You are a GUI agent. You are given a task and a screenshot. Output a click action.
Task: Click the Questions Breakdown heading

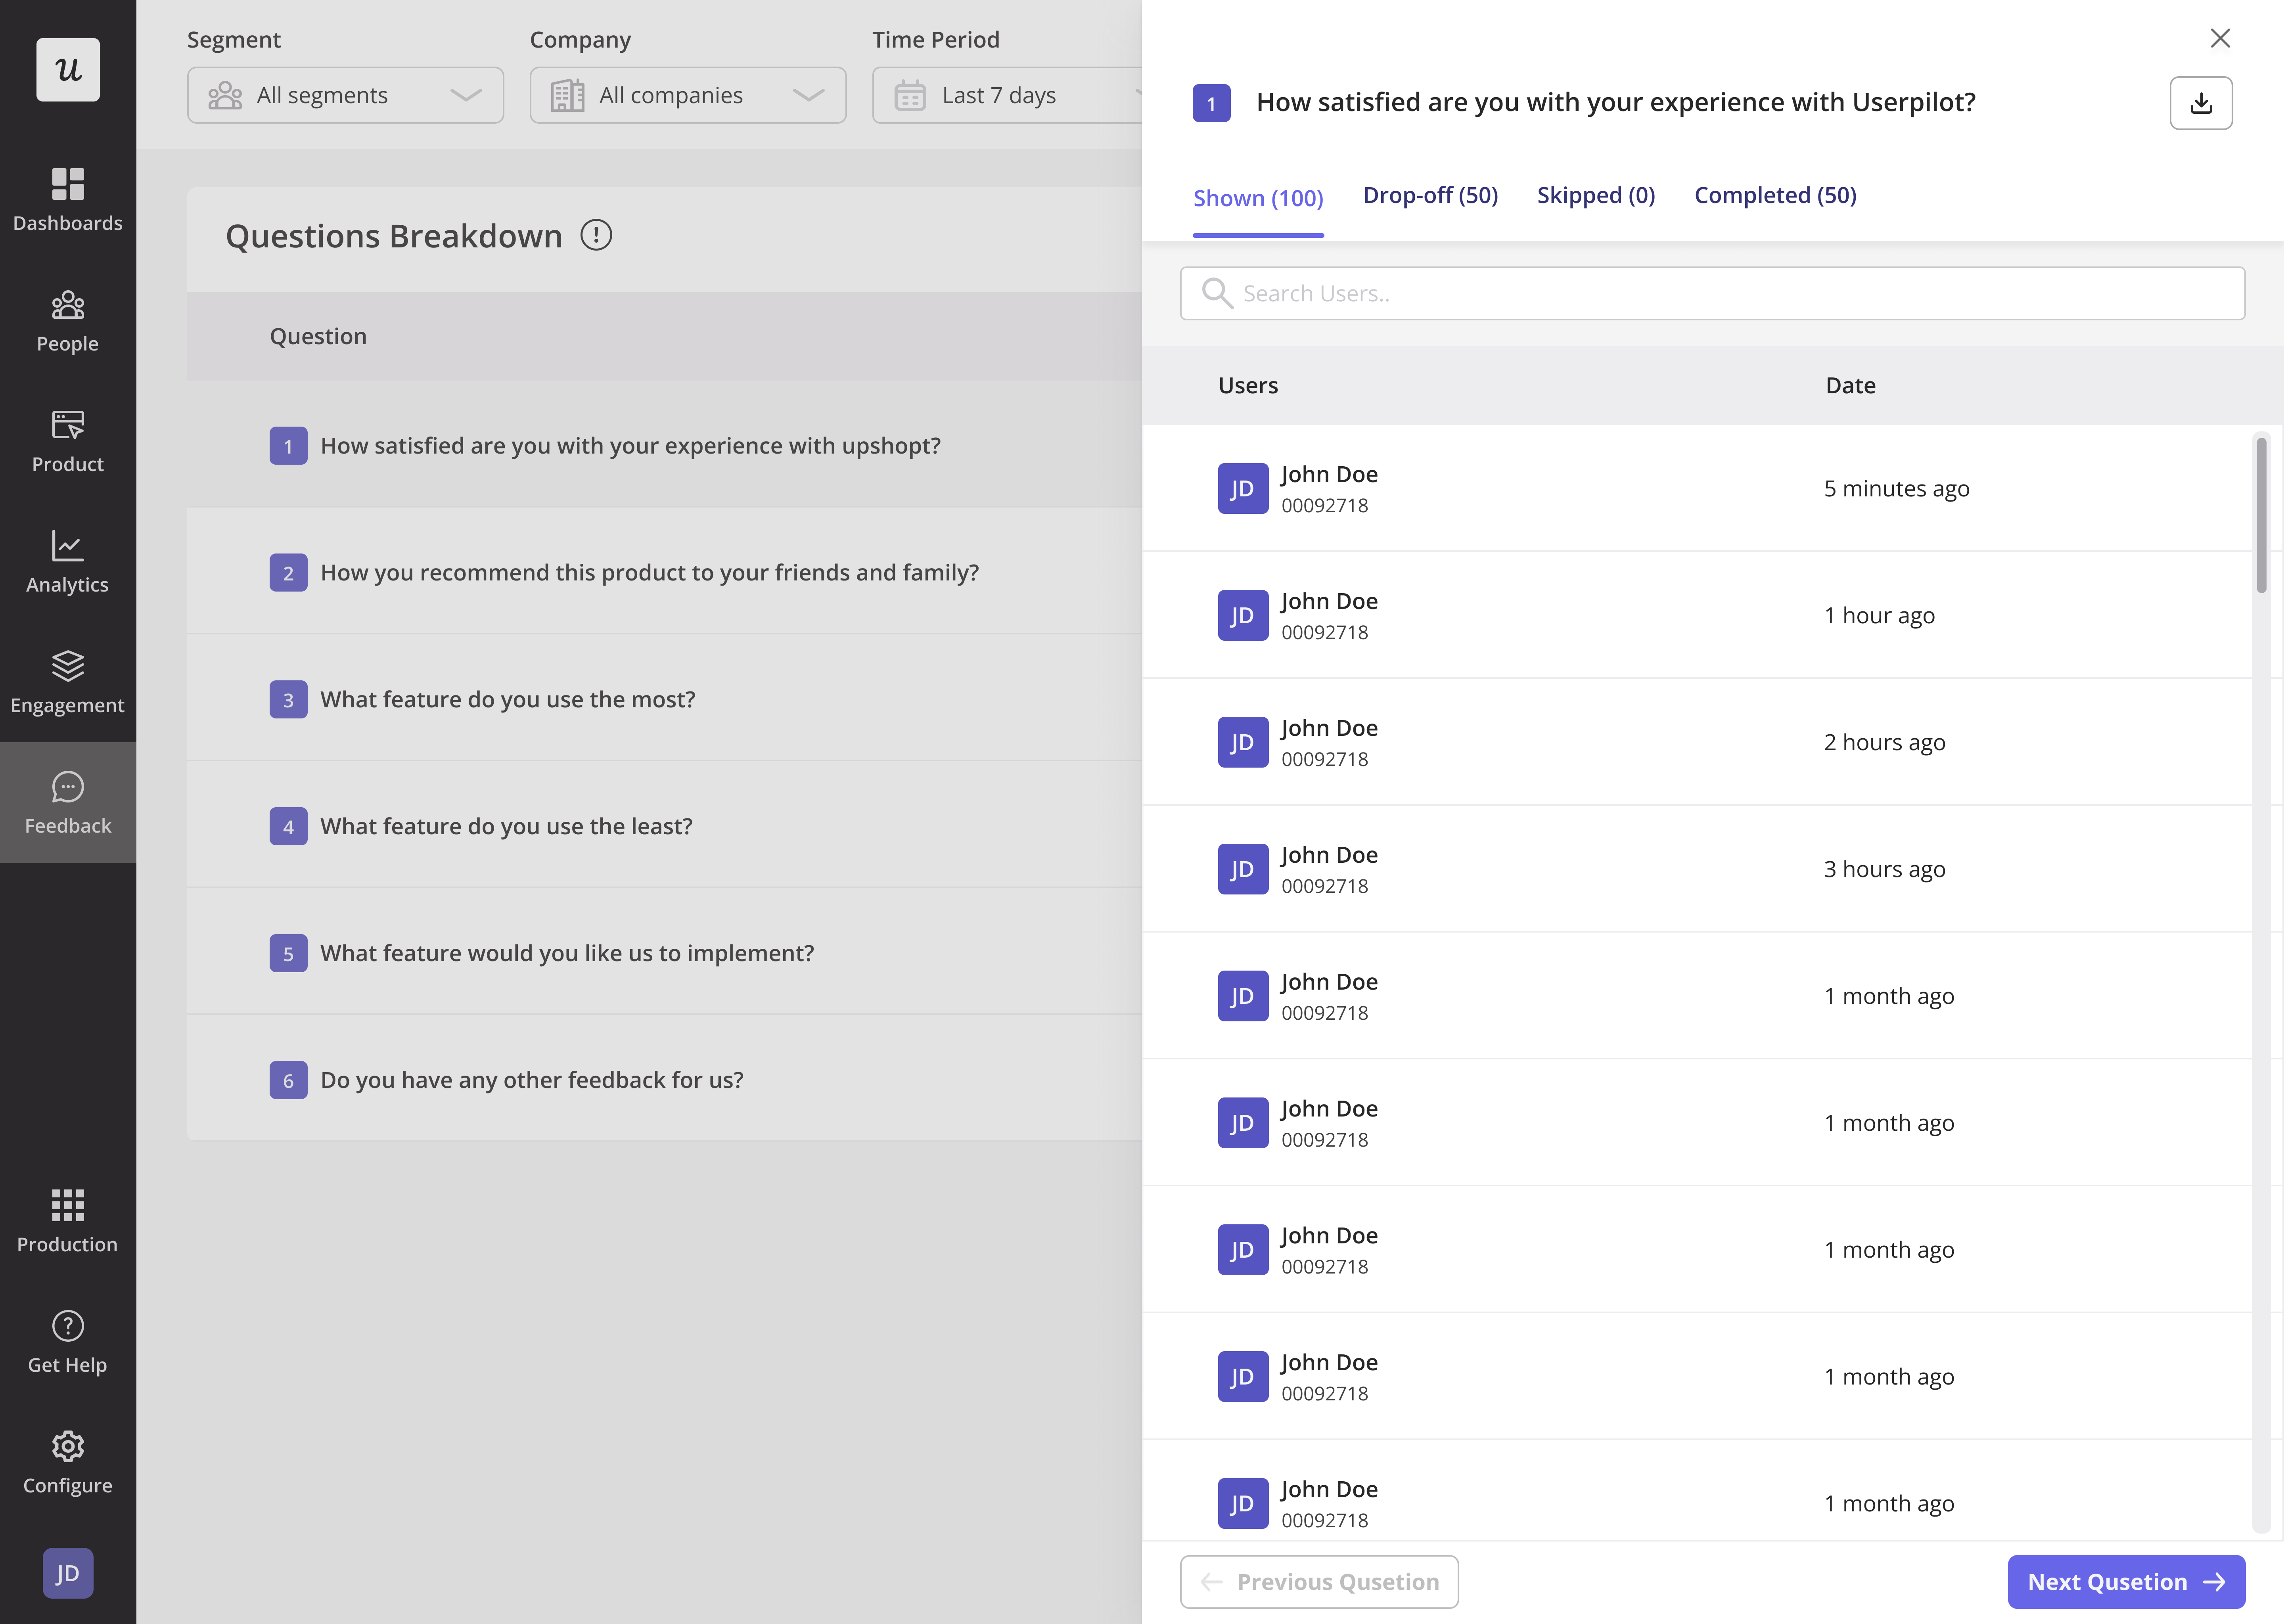[x=394, y=236]
